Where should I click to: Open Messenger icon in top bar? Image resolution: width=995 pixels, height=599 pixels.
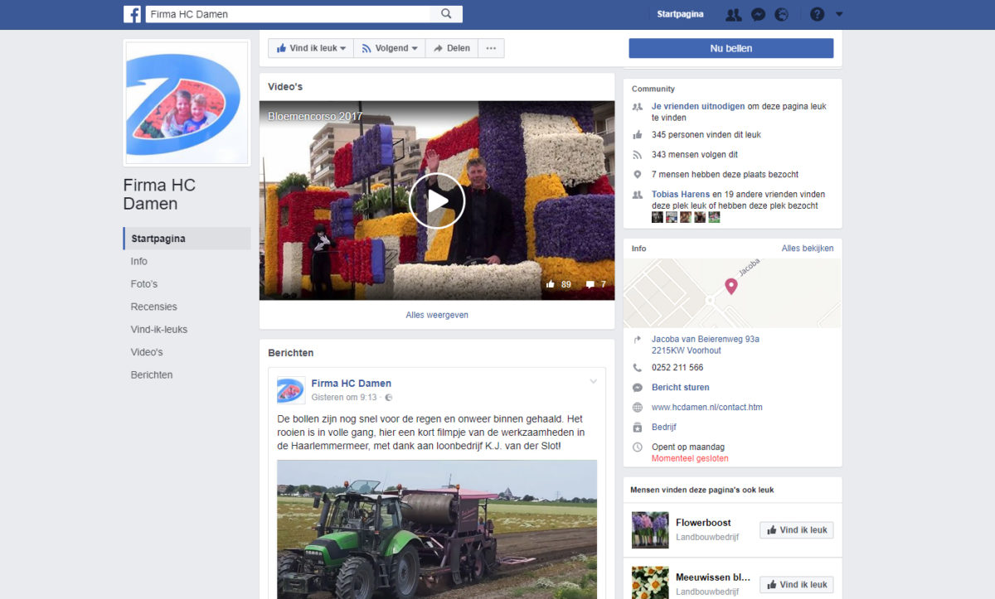click(x=758, y=14)
